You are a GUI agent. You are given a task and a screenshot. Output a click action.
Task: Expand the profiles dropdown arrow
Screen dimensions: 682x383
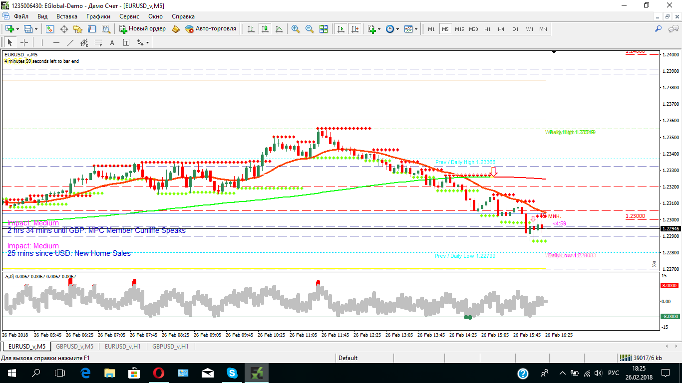point(36,29)
